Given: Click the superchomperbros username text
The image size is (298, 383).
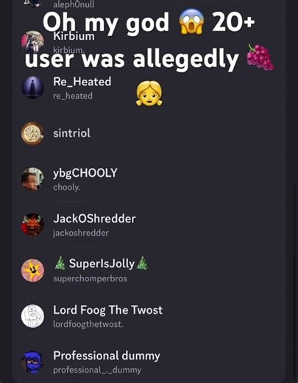Looking at the screenshot, I should (90, 278).
